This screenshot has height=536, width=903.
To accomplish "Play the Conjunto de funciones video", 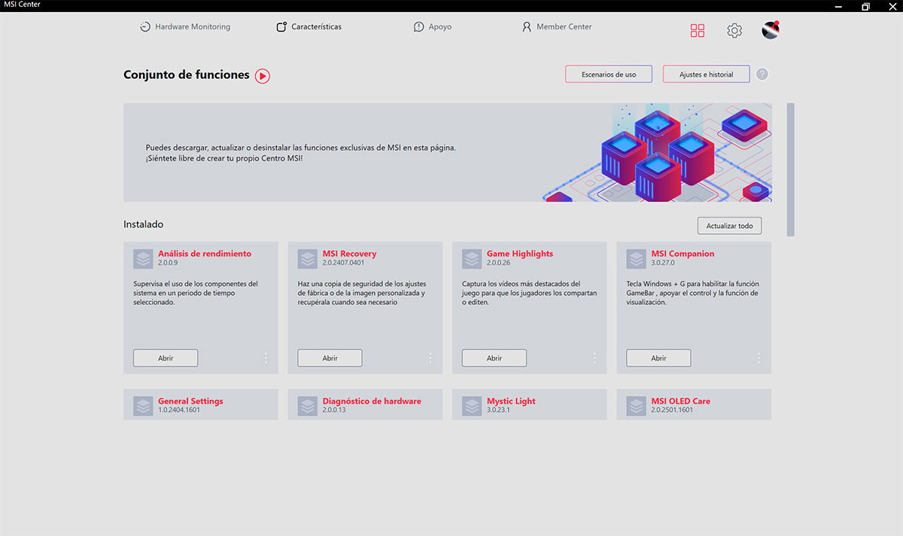I will tap(262, 75).
